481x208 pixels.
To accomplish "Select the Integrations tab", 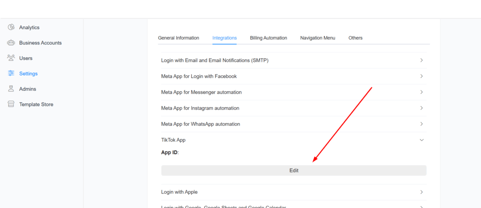I will (x=225, y=38).
